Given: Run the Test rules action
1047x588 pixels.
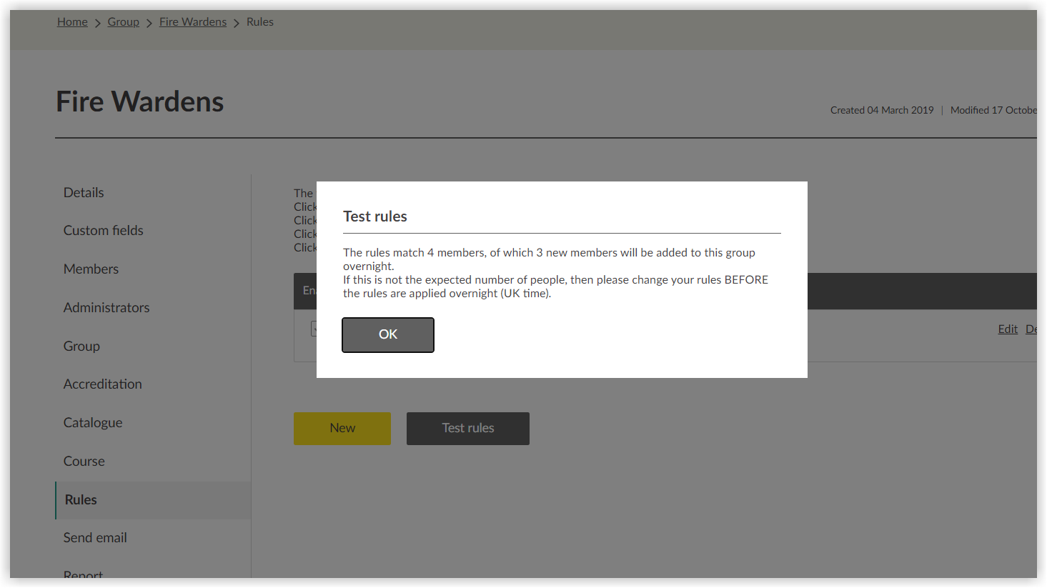Looking at the screenshot, I should [467, 428].
